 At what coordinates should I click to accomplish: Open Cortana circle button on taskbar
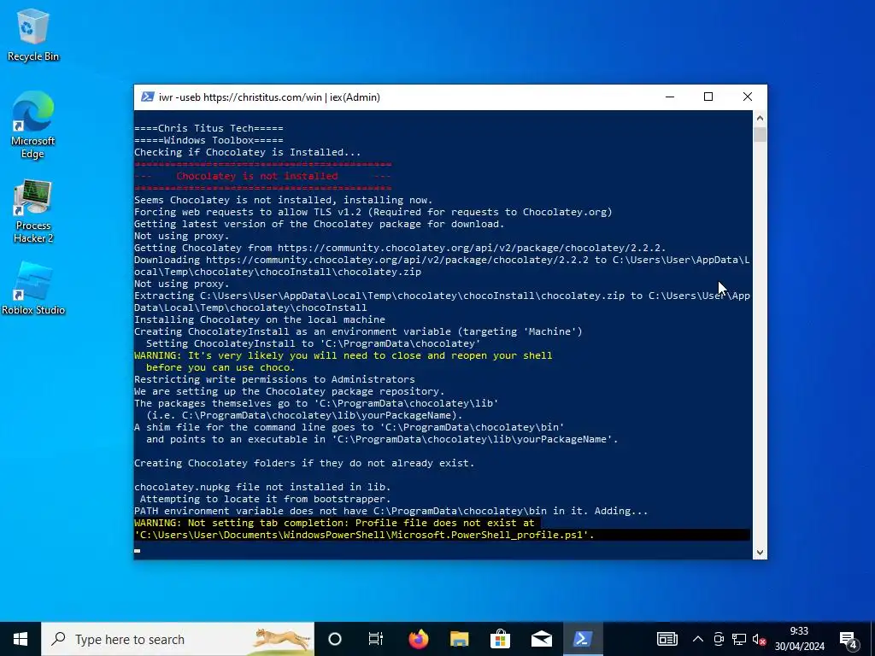[335, 639]
